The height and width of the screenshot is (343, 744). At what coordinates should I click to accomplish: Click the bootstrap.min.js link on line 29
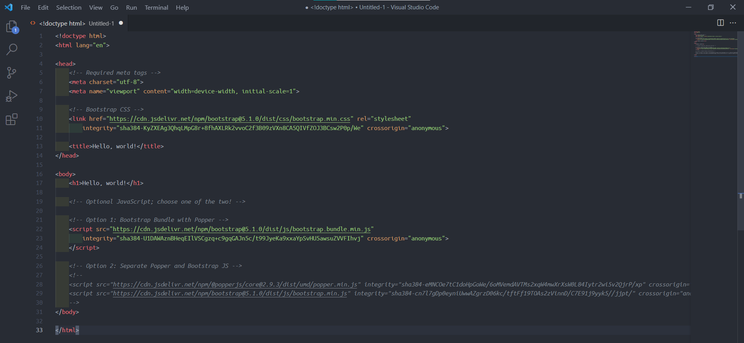click(230, 293)
